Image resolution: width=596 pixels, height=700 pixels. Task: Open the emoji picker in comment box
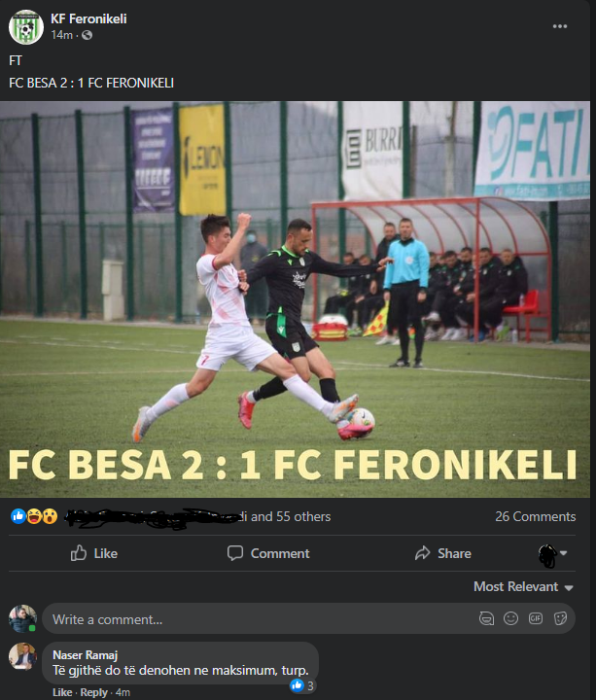(x=510, y=618)
